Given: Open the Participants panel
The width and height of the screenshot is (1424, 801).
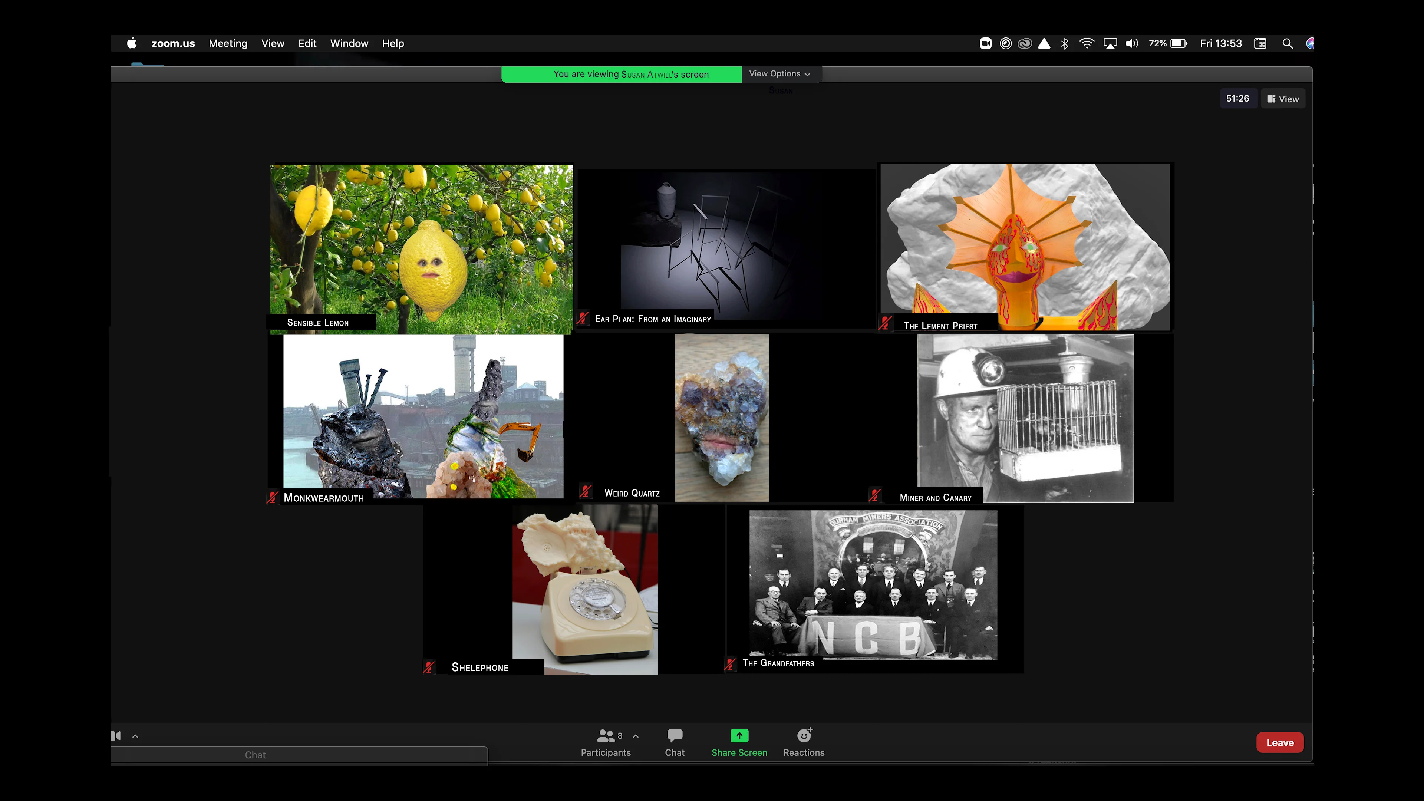Looking at the screenshot, I should (605, 742).
